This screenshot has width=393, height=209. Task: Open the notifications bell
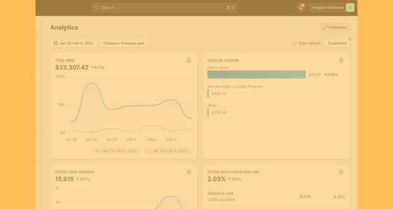[301, 7]
